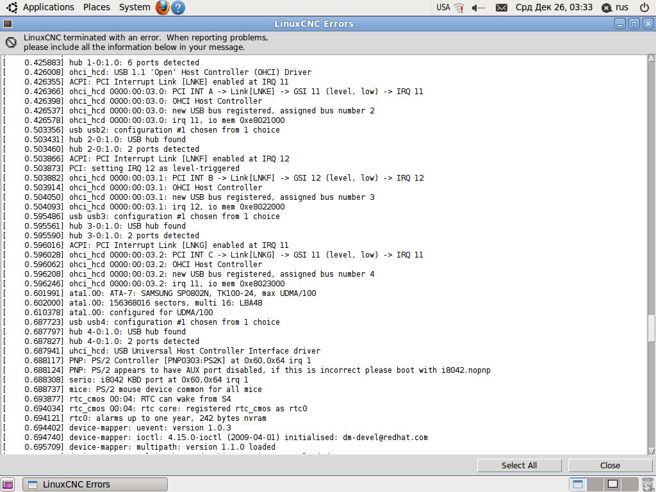The width and height of the screenshot is (656, 492).
Task: Open the rus user menu
Action: pos(615,7)
